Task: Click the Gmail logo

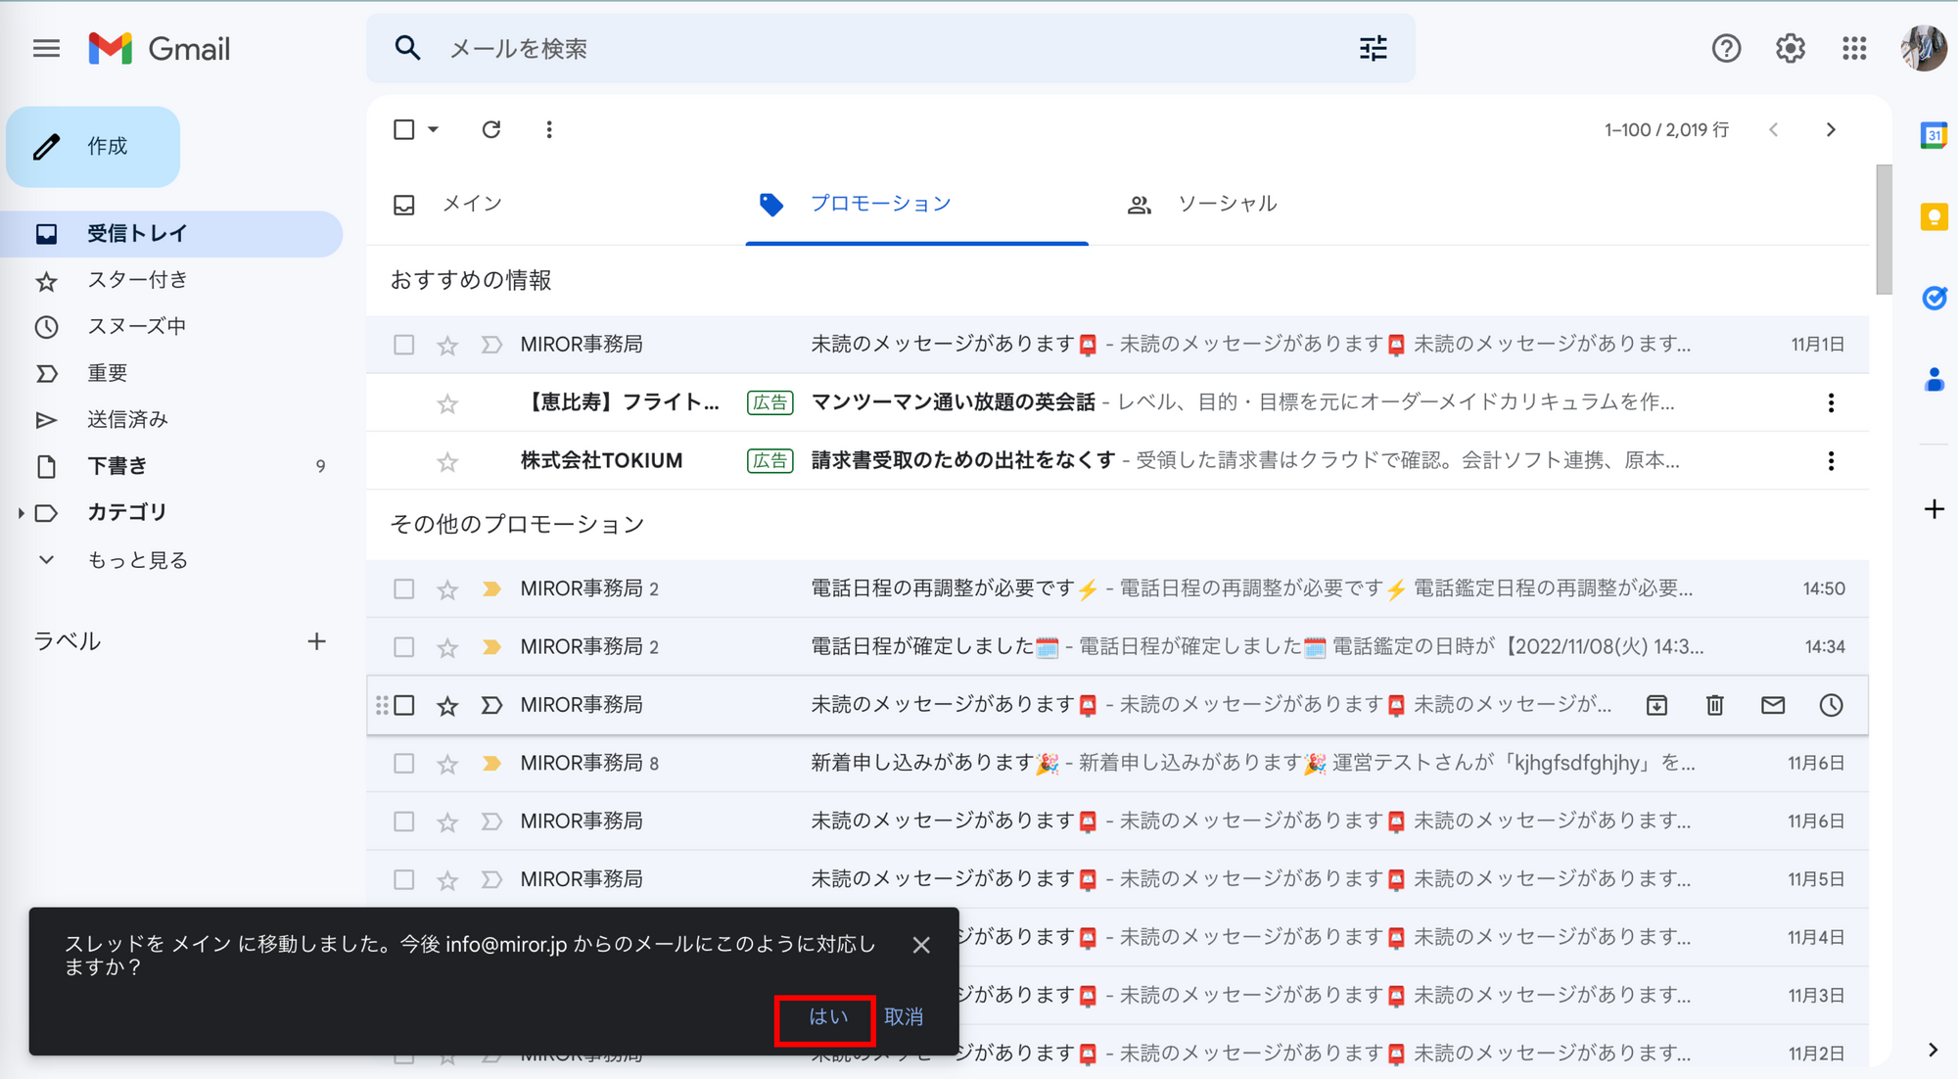Action: point(160,49)
